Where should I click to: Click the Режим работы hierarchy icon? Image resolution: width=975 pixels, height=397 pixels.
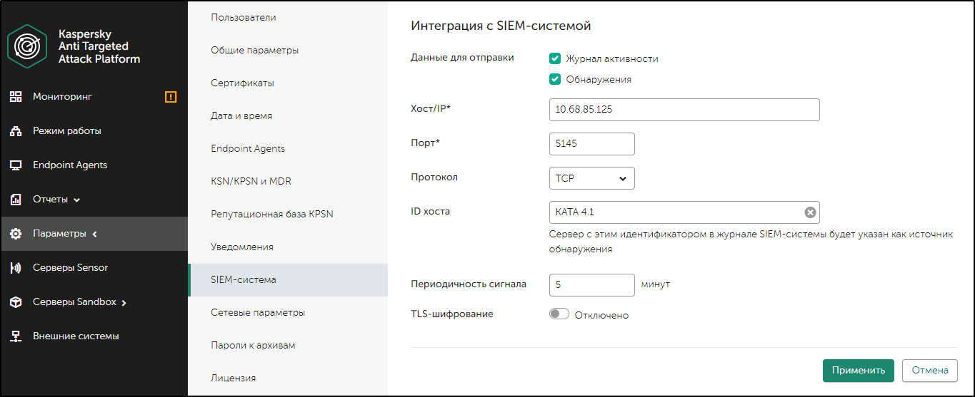pyautogui.click(x=16, y=131)
